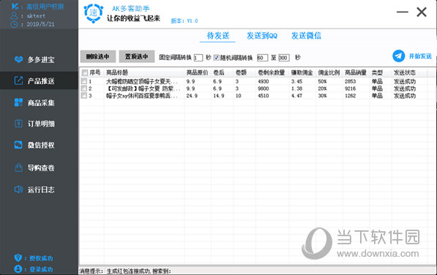Screen dimensions: 437x275
Task: Click the 删除选中 button
Action: 97,56
